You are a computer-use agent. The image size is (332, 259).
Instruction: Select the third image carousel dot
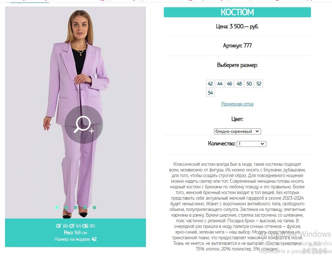[76, 208]
